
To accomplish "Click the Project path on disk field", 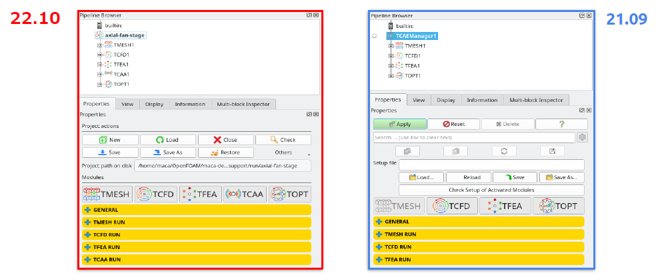I will tap(223, 166).
